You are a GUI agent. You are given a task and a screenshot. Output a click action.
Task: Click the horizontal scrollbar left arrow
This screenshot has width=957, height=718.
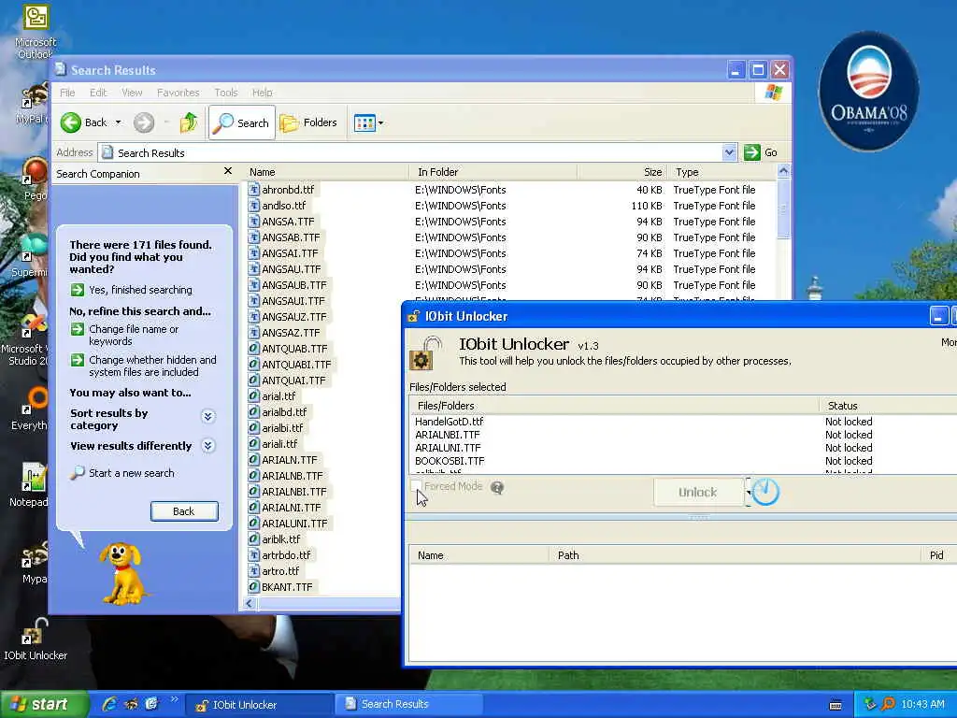click(x=249, y=604)
